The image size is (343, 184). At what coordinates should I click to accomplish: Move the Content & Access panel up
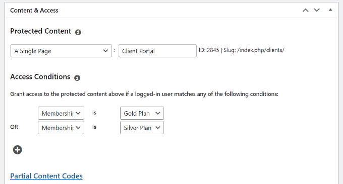pyautogui.click(x=305, y=10)
